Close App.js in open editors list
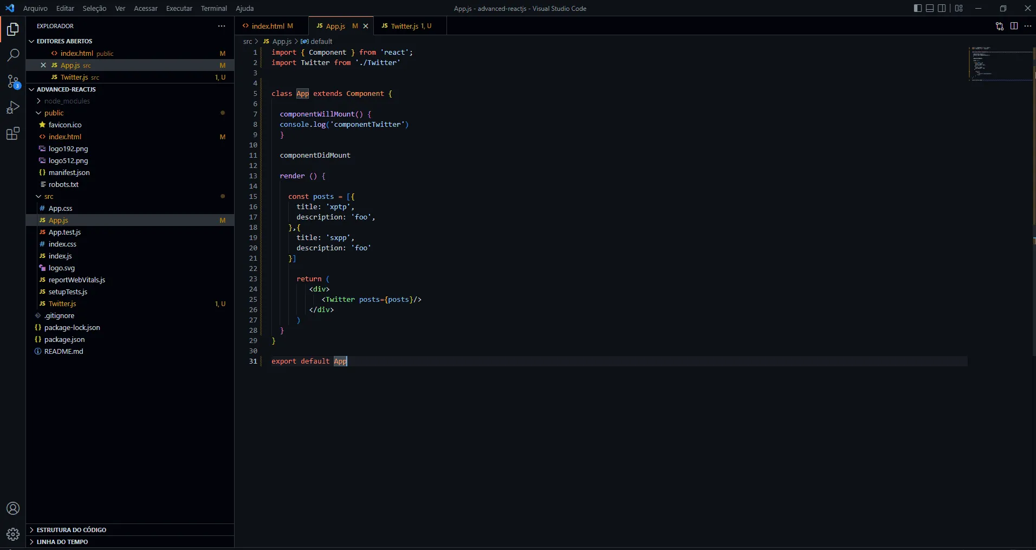Viewport: 1036px width, 550px height. 43,65
